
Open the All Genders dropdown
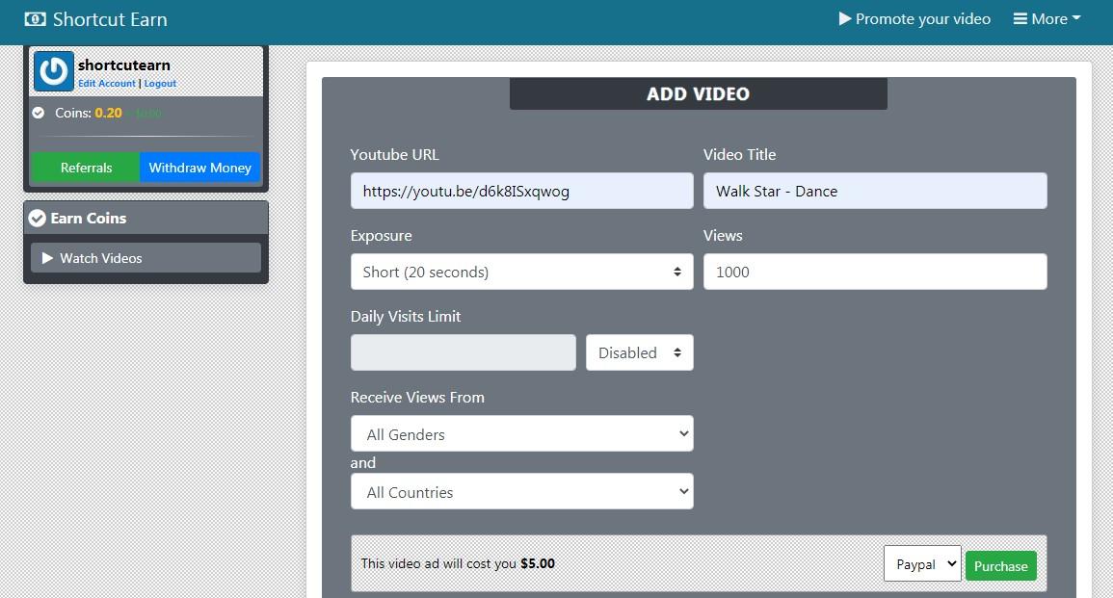[520, 433]
